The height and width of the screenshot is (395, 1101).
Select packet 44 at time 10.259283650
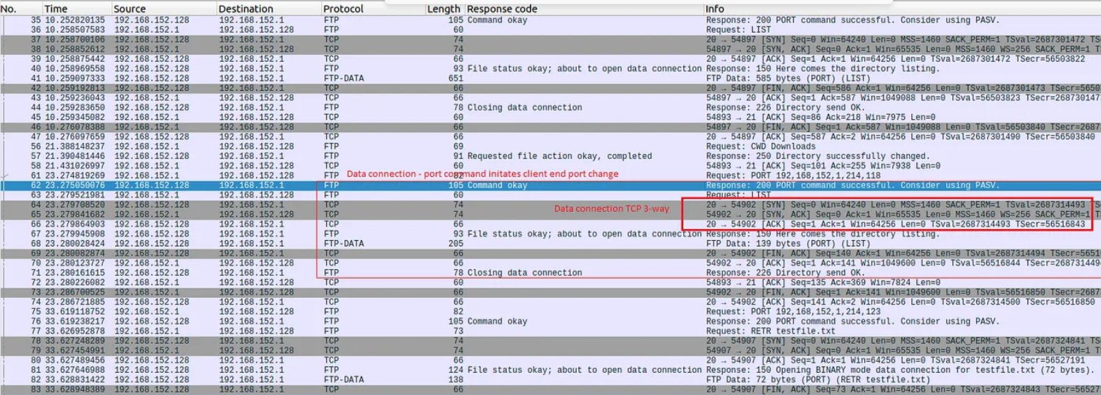tap(550, 108)
